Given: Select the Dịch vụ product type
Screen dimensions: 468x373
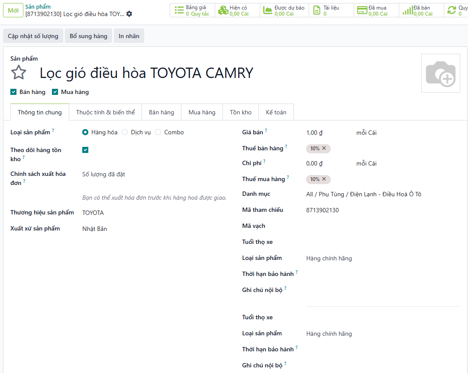Looking at the screenshot, I should coord(125,133).
